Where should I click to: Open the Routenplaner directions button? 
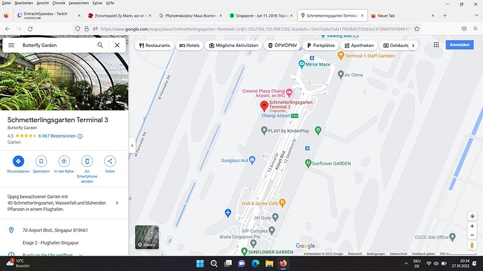tap(18, 161)
